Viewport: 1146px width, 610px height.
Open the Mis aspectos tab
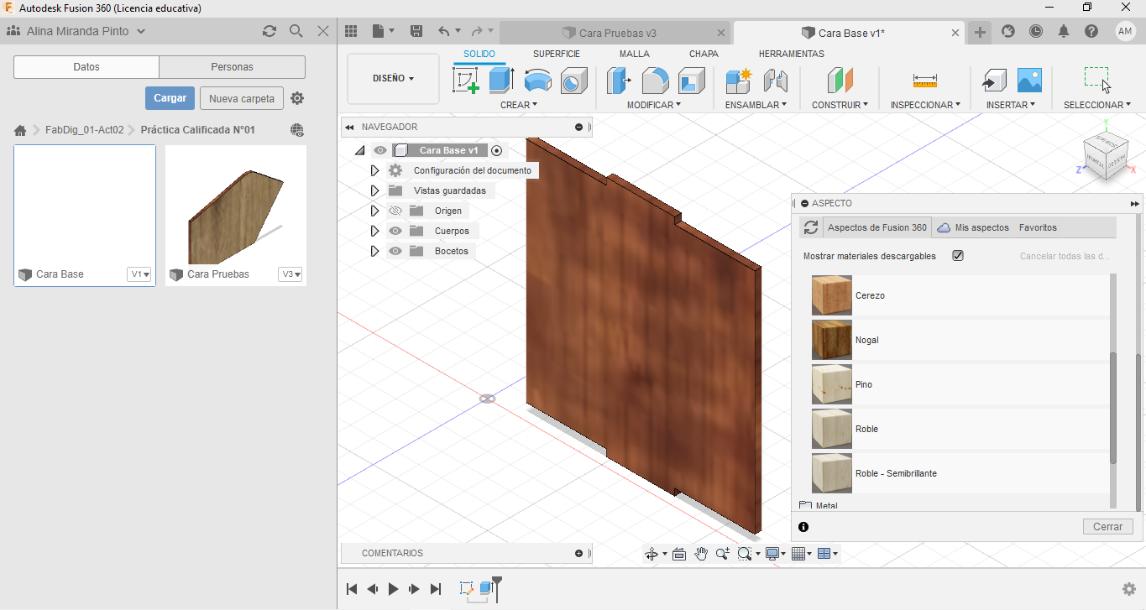click(x=974, y=227)
